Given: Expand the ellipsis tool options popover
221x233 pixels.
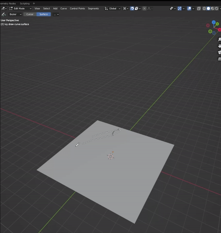Looking at the screenshot, I should click(56, 14).
